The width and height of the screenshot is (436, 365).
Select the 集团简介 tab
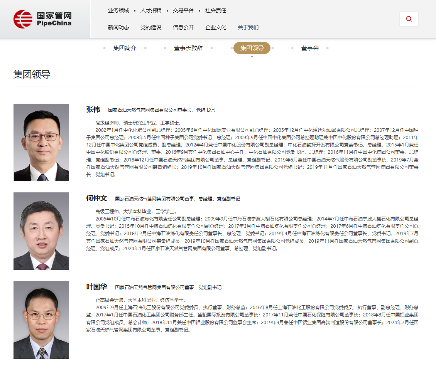[x=124, y=48]
